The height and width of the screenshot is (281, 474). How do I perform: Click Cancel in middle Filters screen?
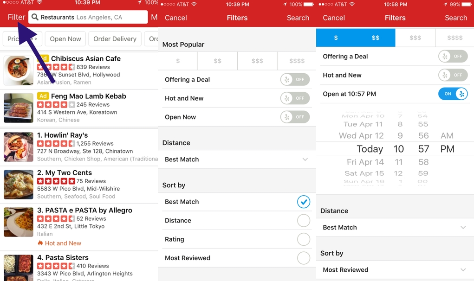(x=175, y=18)
